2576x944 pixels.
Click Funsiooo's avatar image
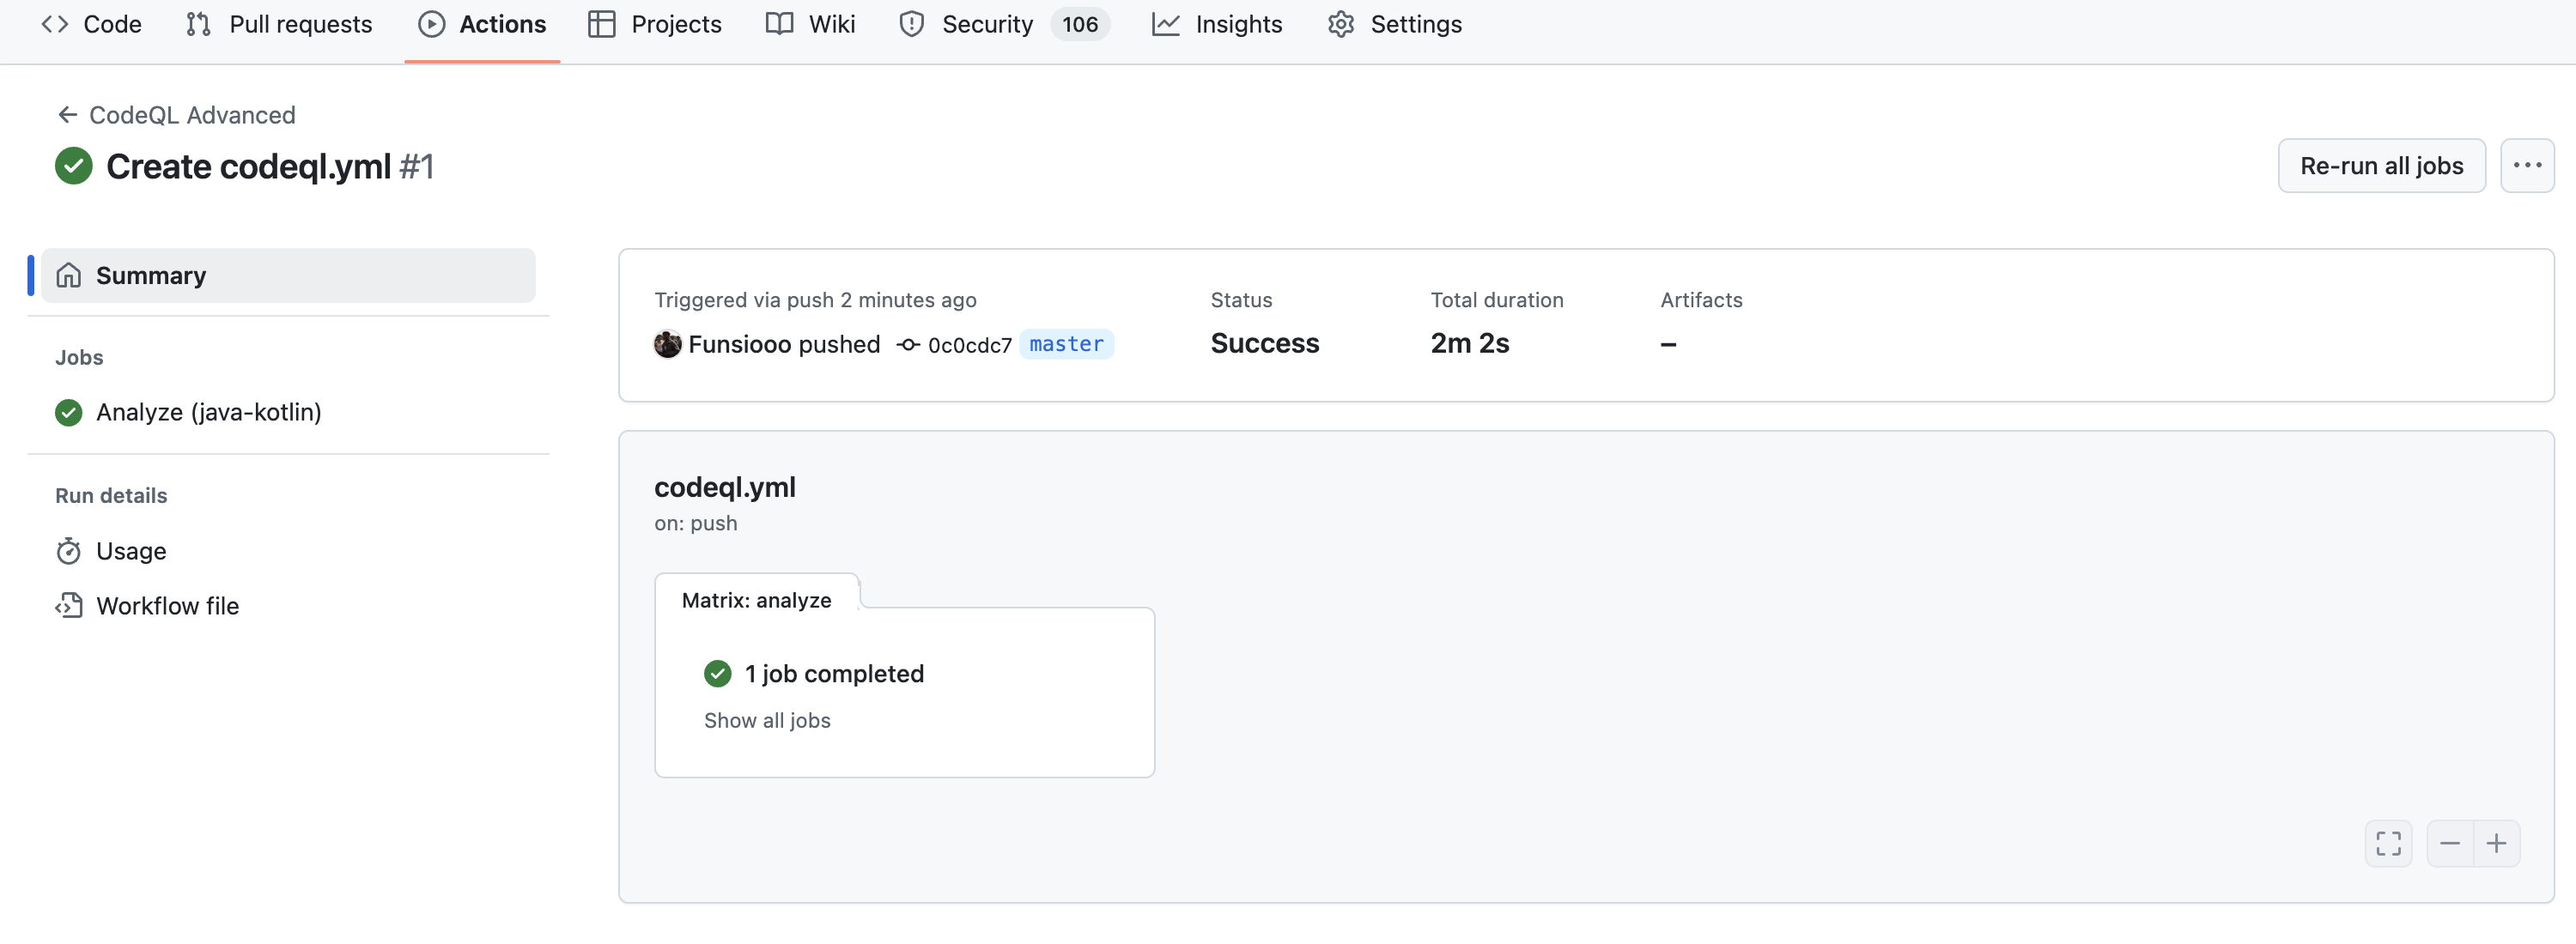point(667,343)
